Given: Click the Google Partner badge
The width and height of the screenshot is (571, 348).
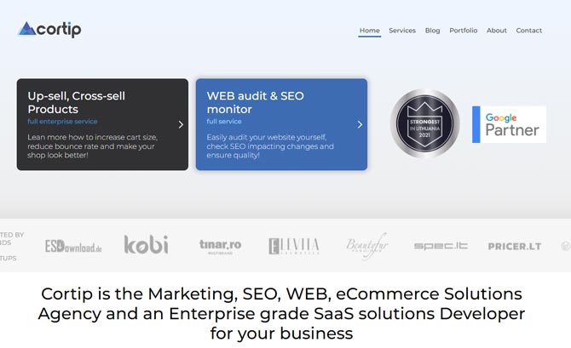Looking at the screenshot, I should (x=509, y=124).
